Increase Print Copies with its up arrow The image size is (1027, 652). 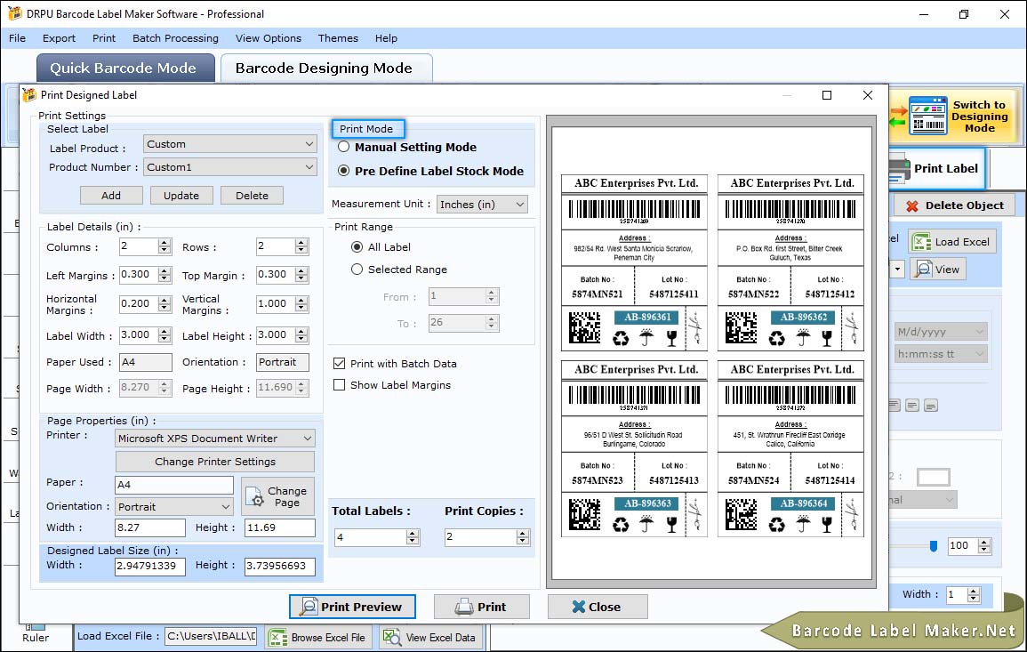[x=523, y=534]
